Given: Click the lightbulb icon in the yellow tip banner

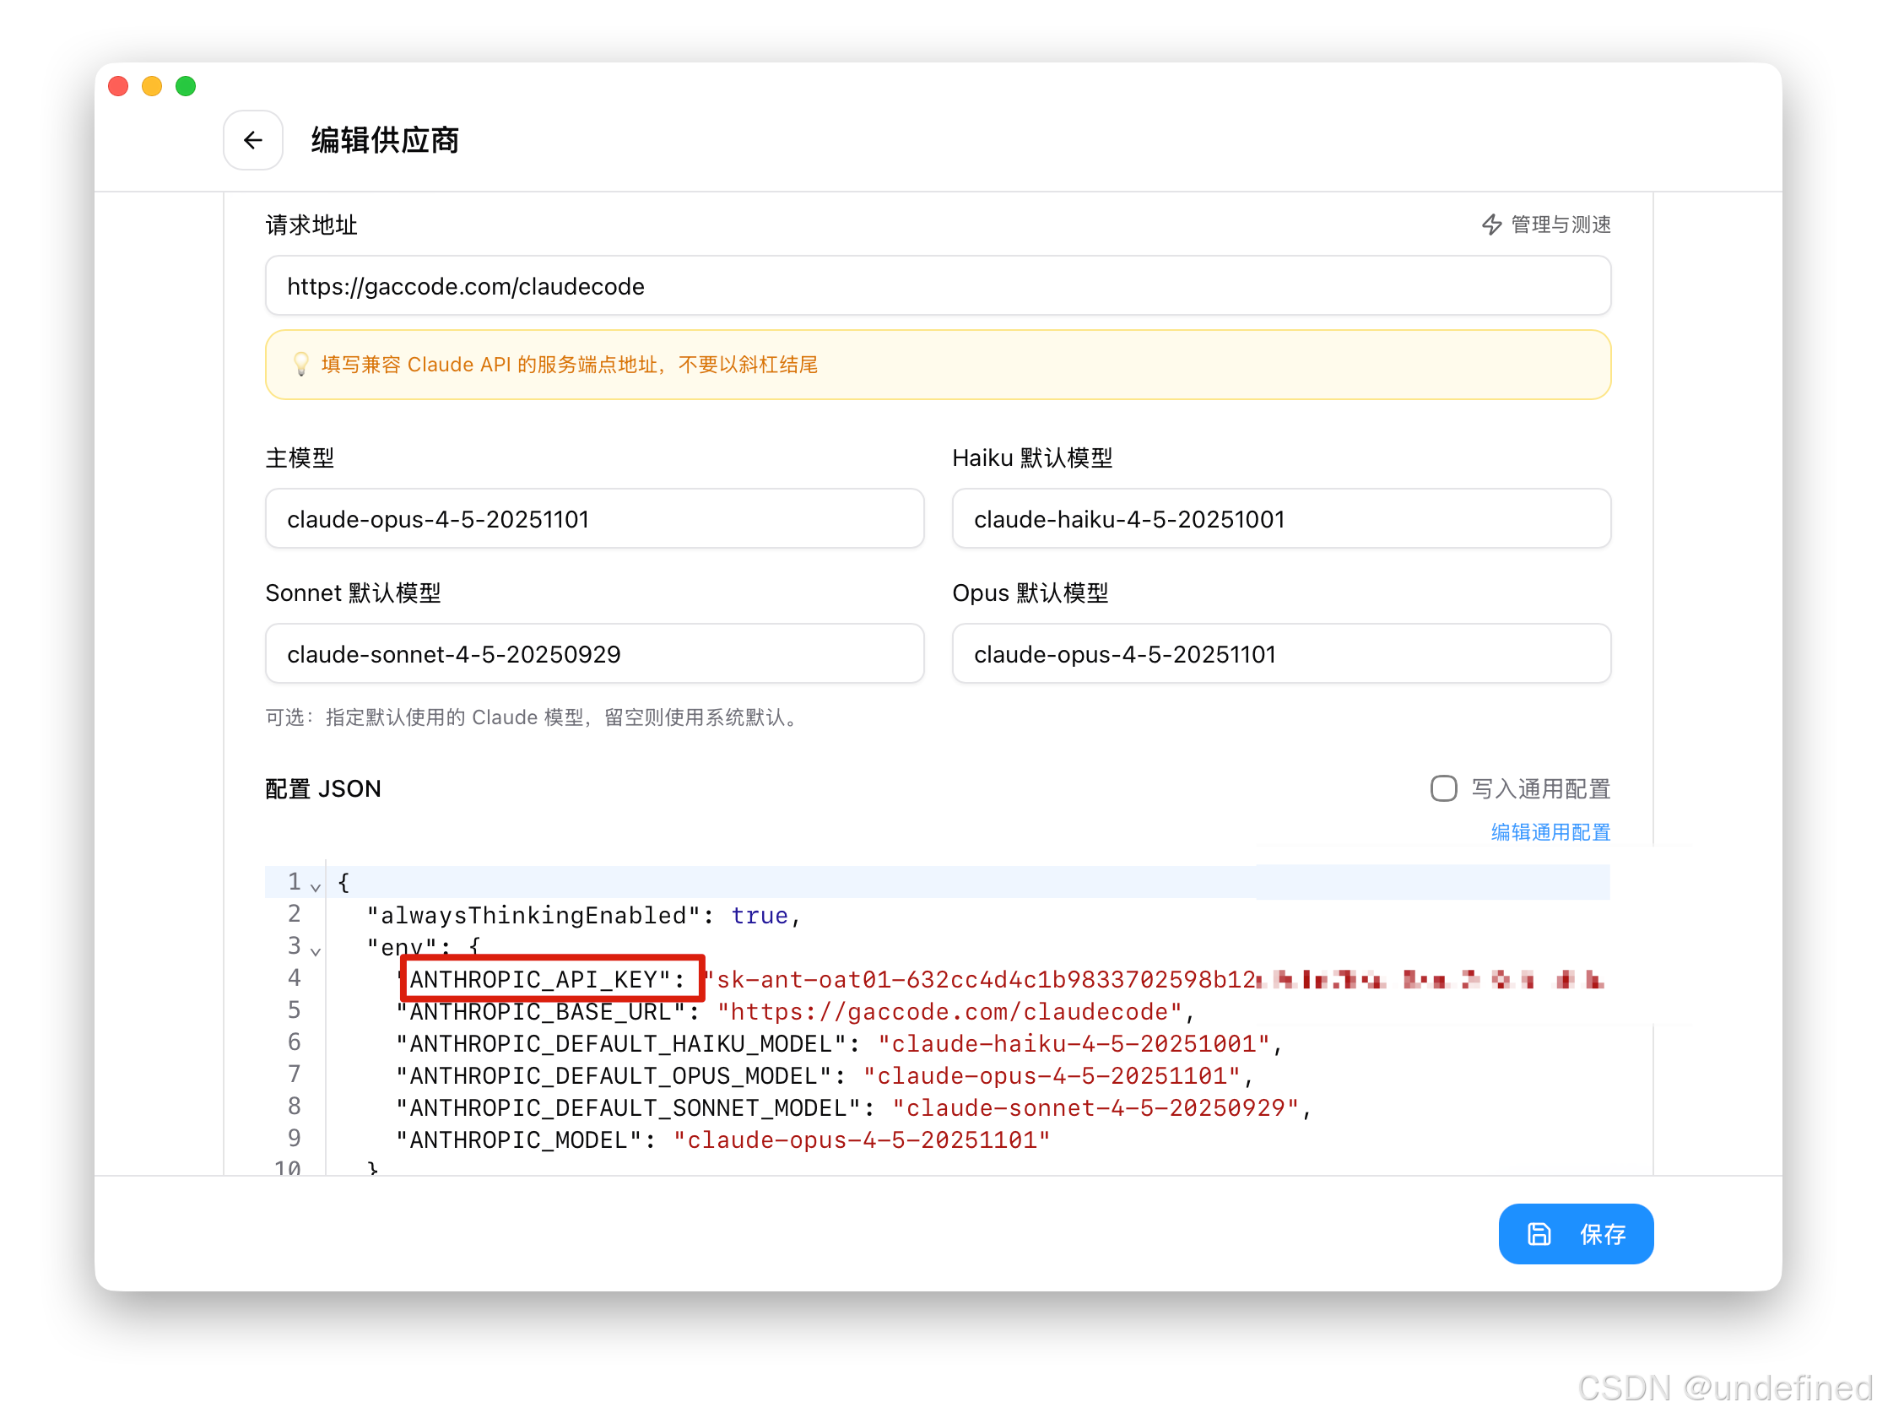Looking at the screenshot, I should [x=302, y=364].
